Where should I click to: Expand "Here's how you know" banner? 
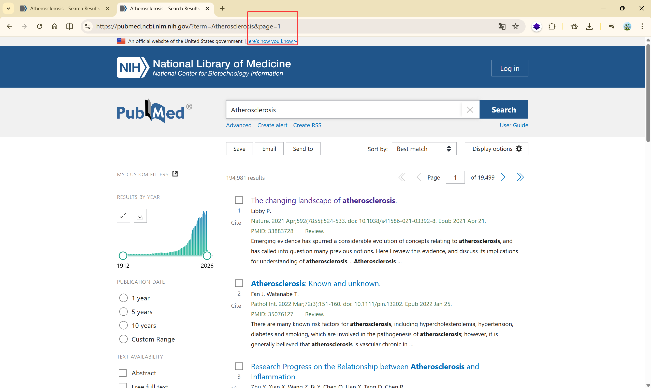click(271, 41)
